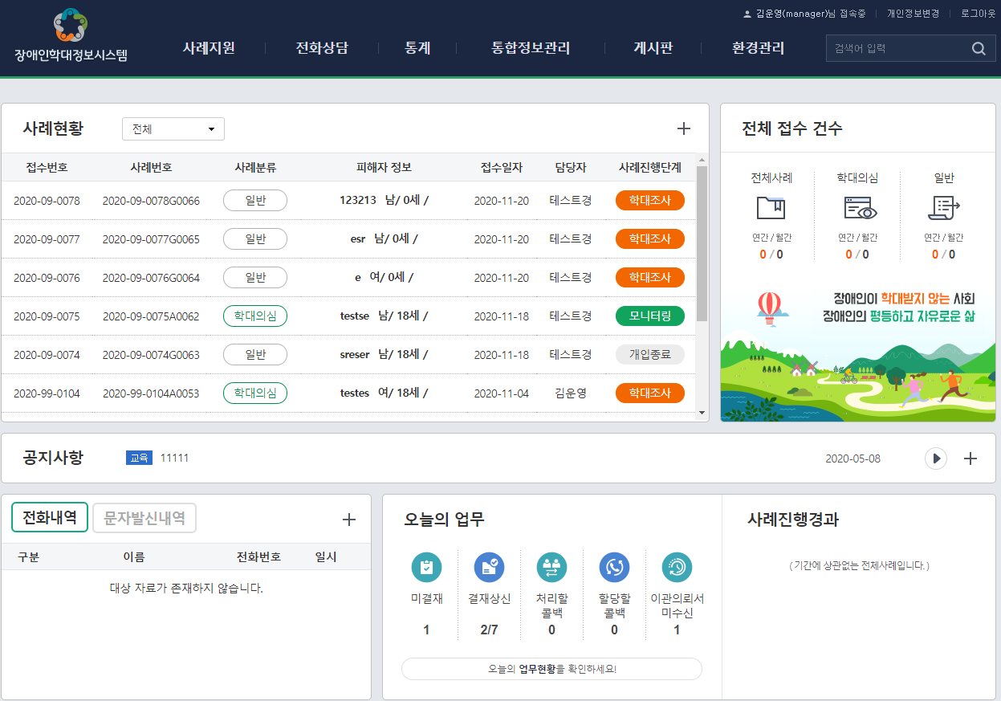Screen dimensions: 1001x701
Task: Click the 결재상신 document icon
Action: (489, 567)
